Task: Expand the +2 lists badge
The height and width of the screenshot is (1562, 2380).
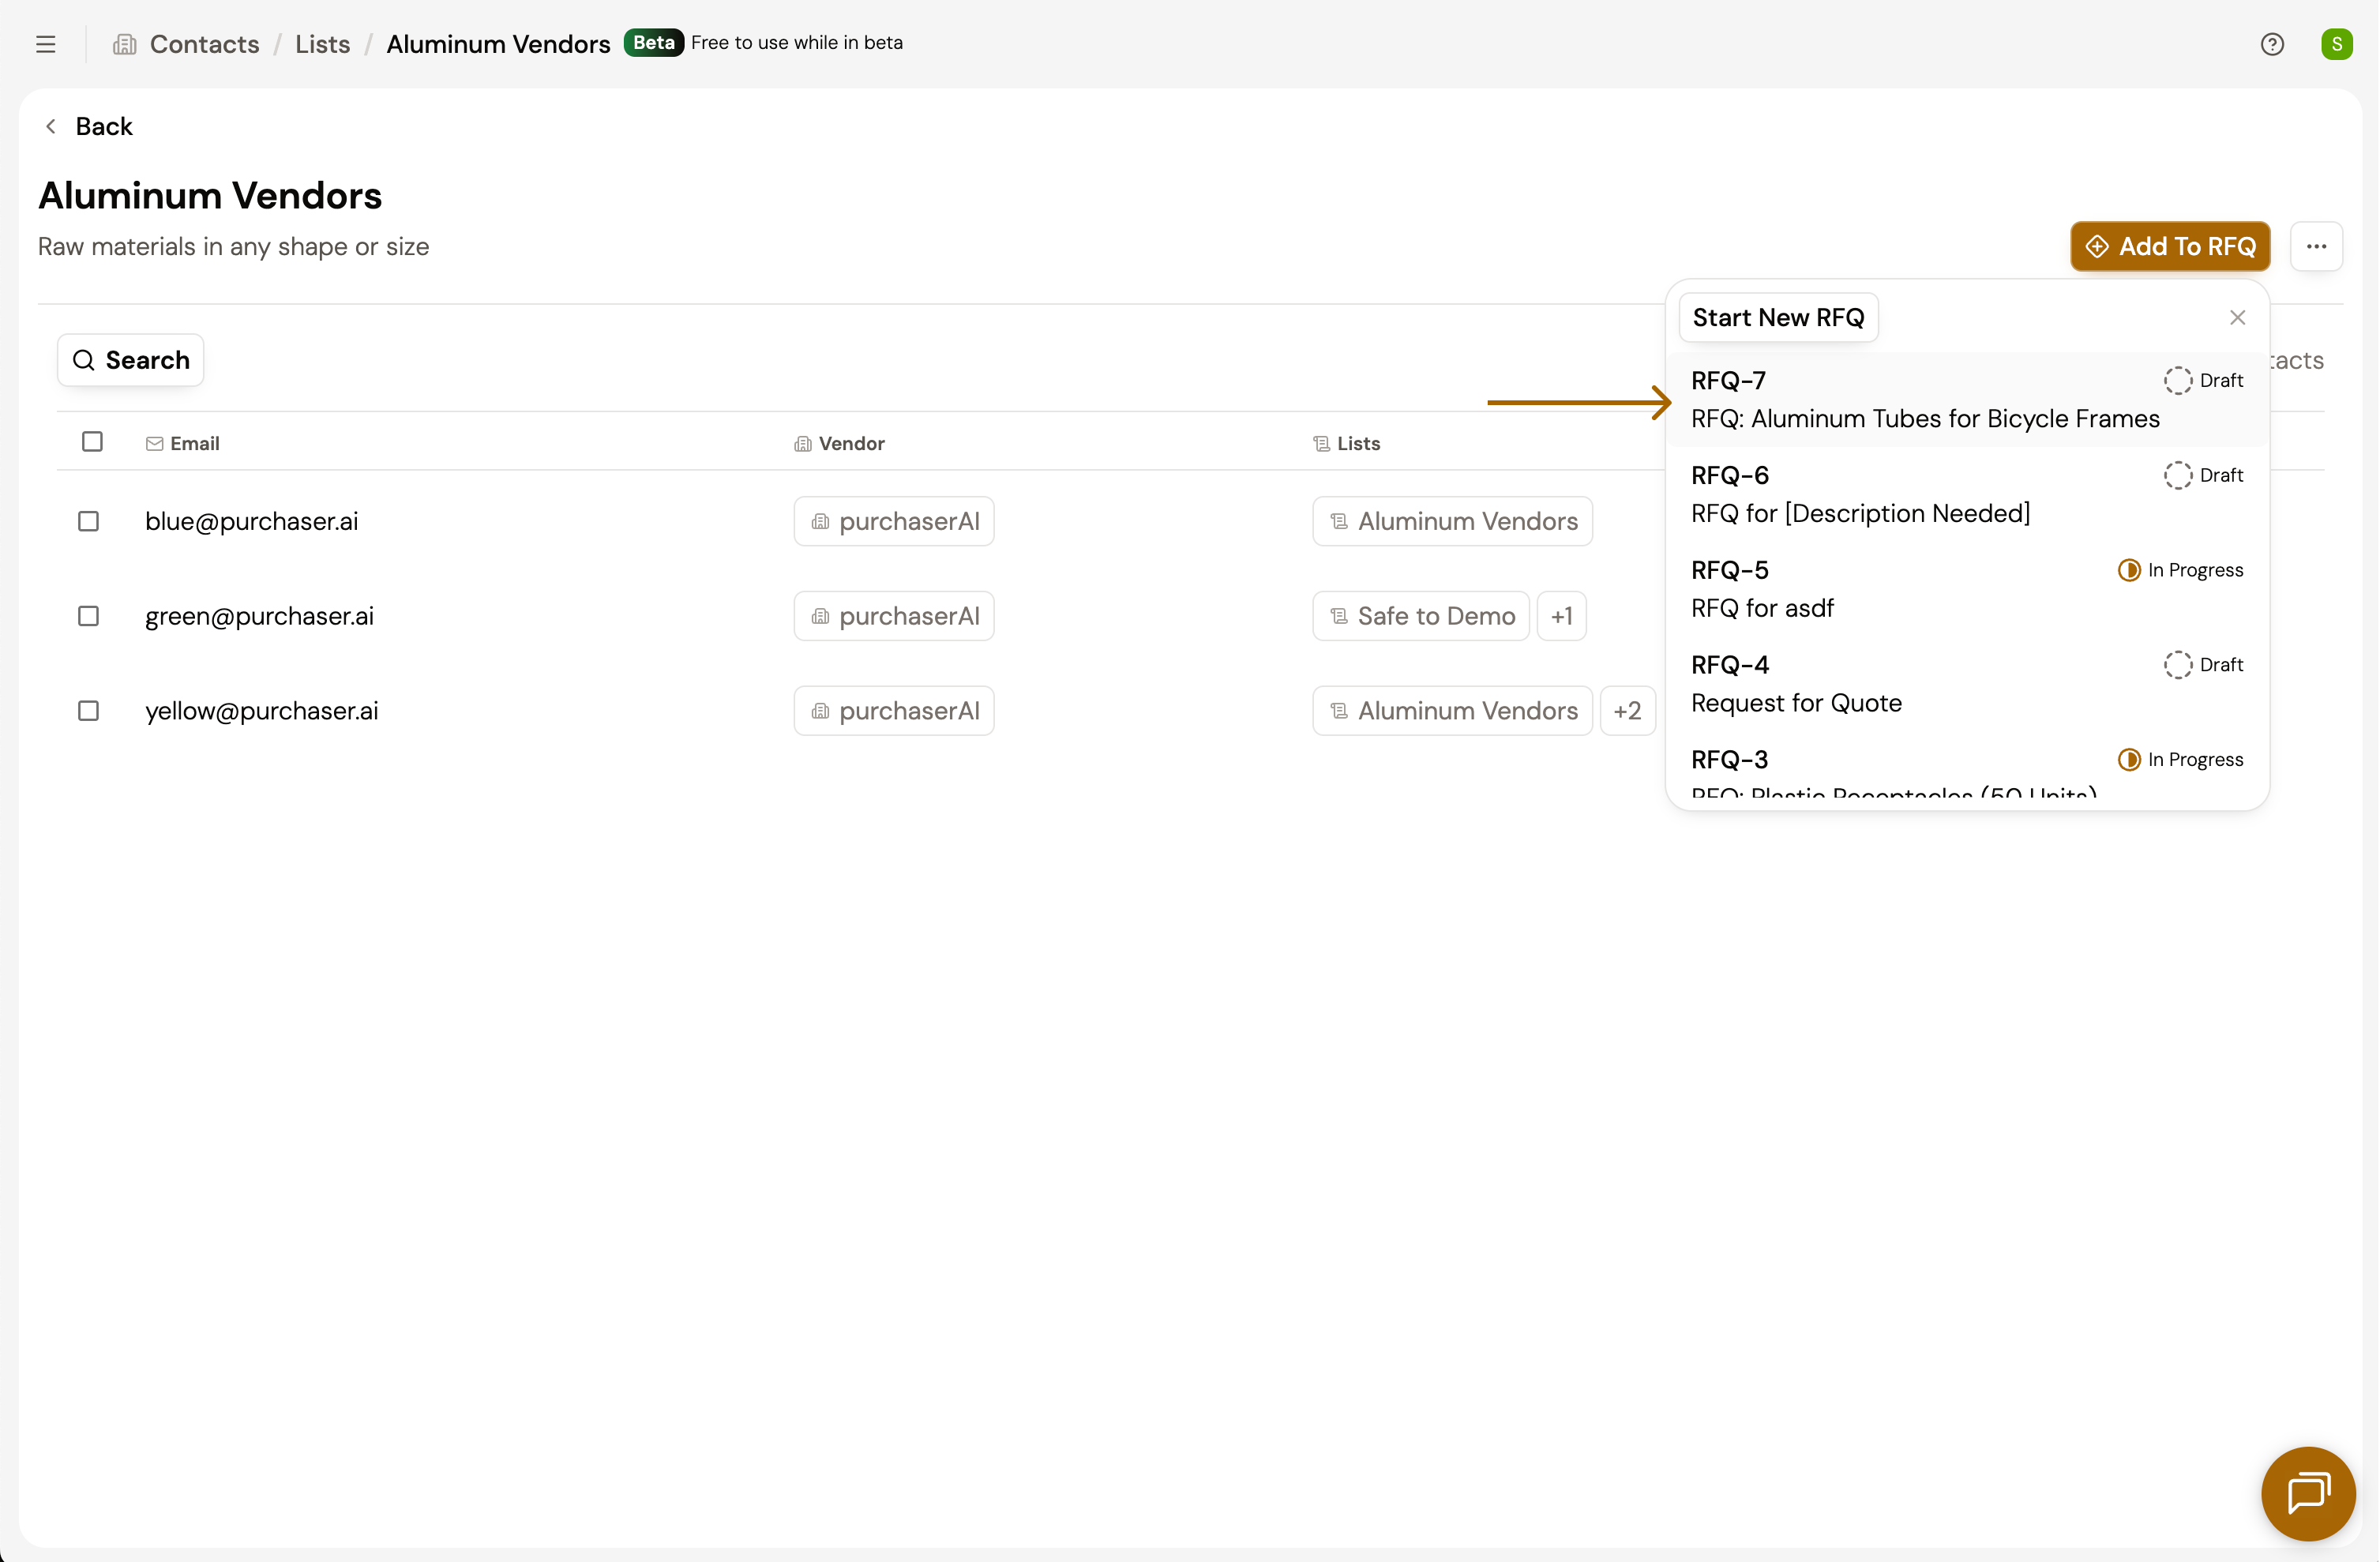Action: (1627, 711)
